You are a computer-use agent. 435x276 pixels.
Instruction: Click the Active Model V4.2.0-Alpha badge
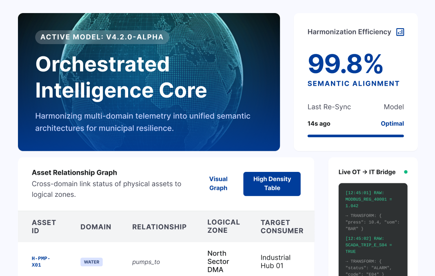coord(102,37)
